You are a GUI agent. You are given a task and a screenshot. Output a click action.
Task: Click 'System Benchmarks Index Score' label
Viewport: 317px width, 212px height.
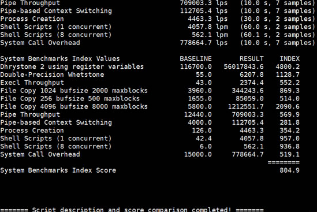point(58,170)
